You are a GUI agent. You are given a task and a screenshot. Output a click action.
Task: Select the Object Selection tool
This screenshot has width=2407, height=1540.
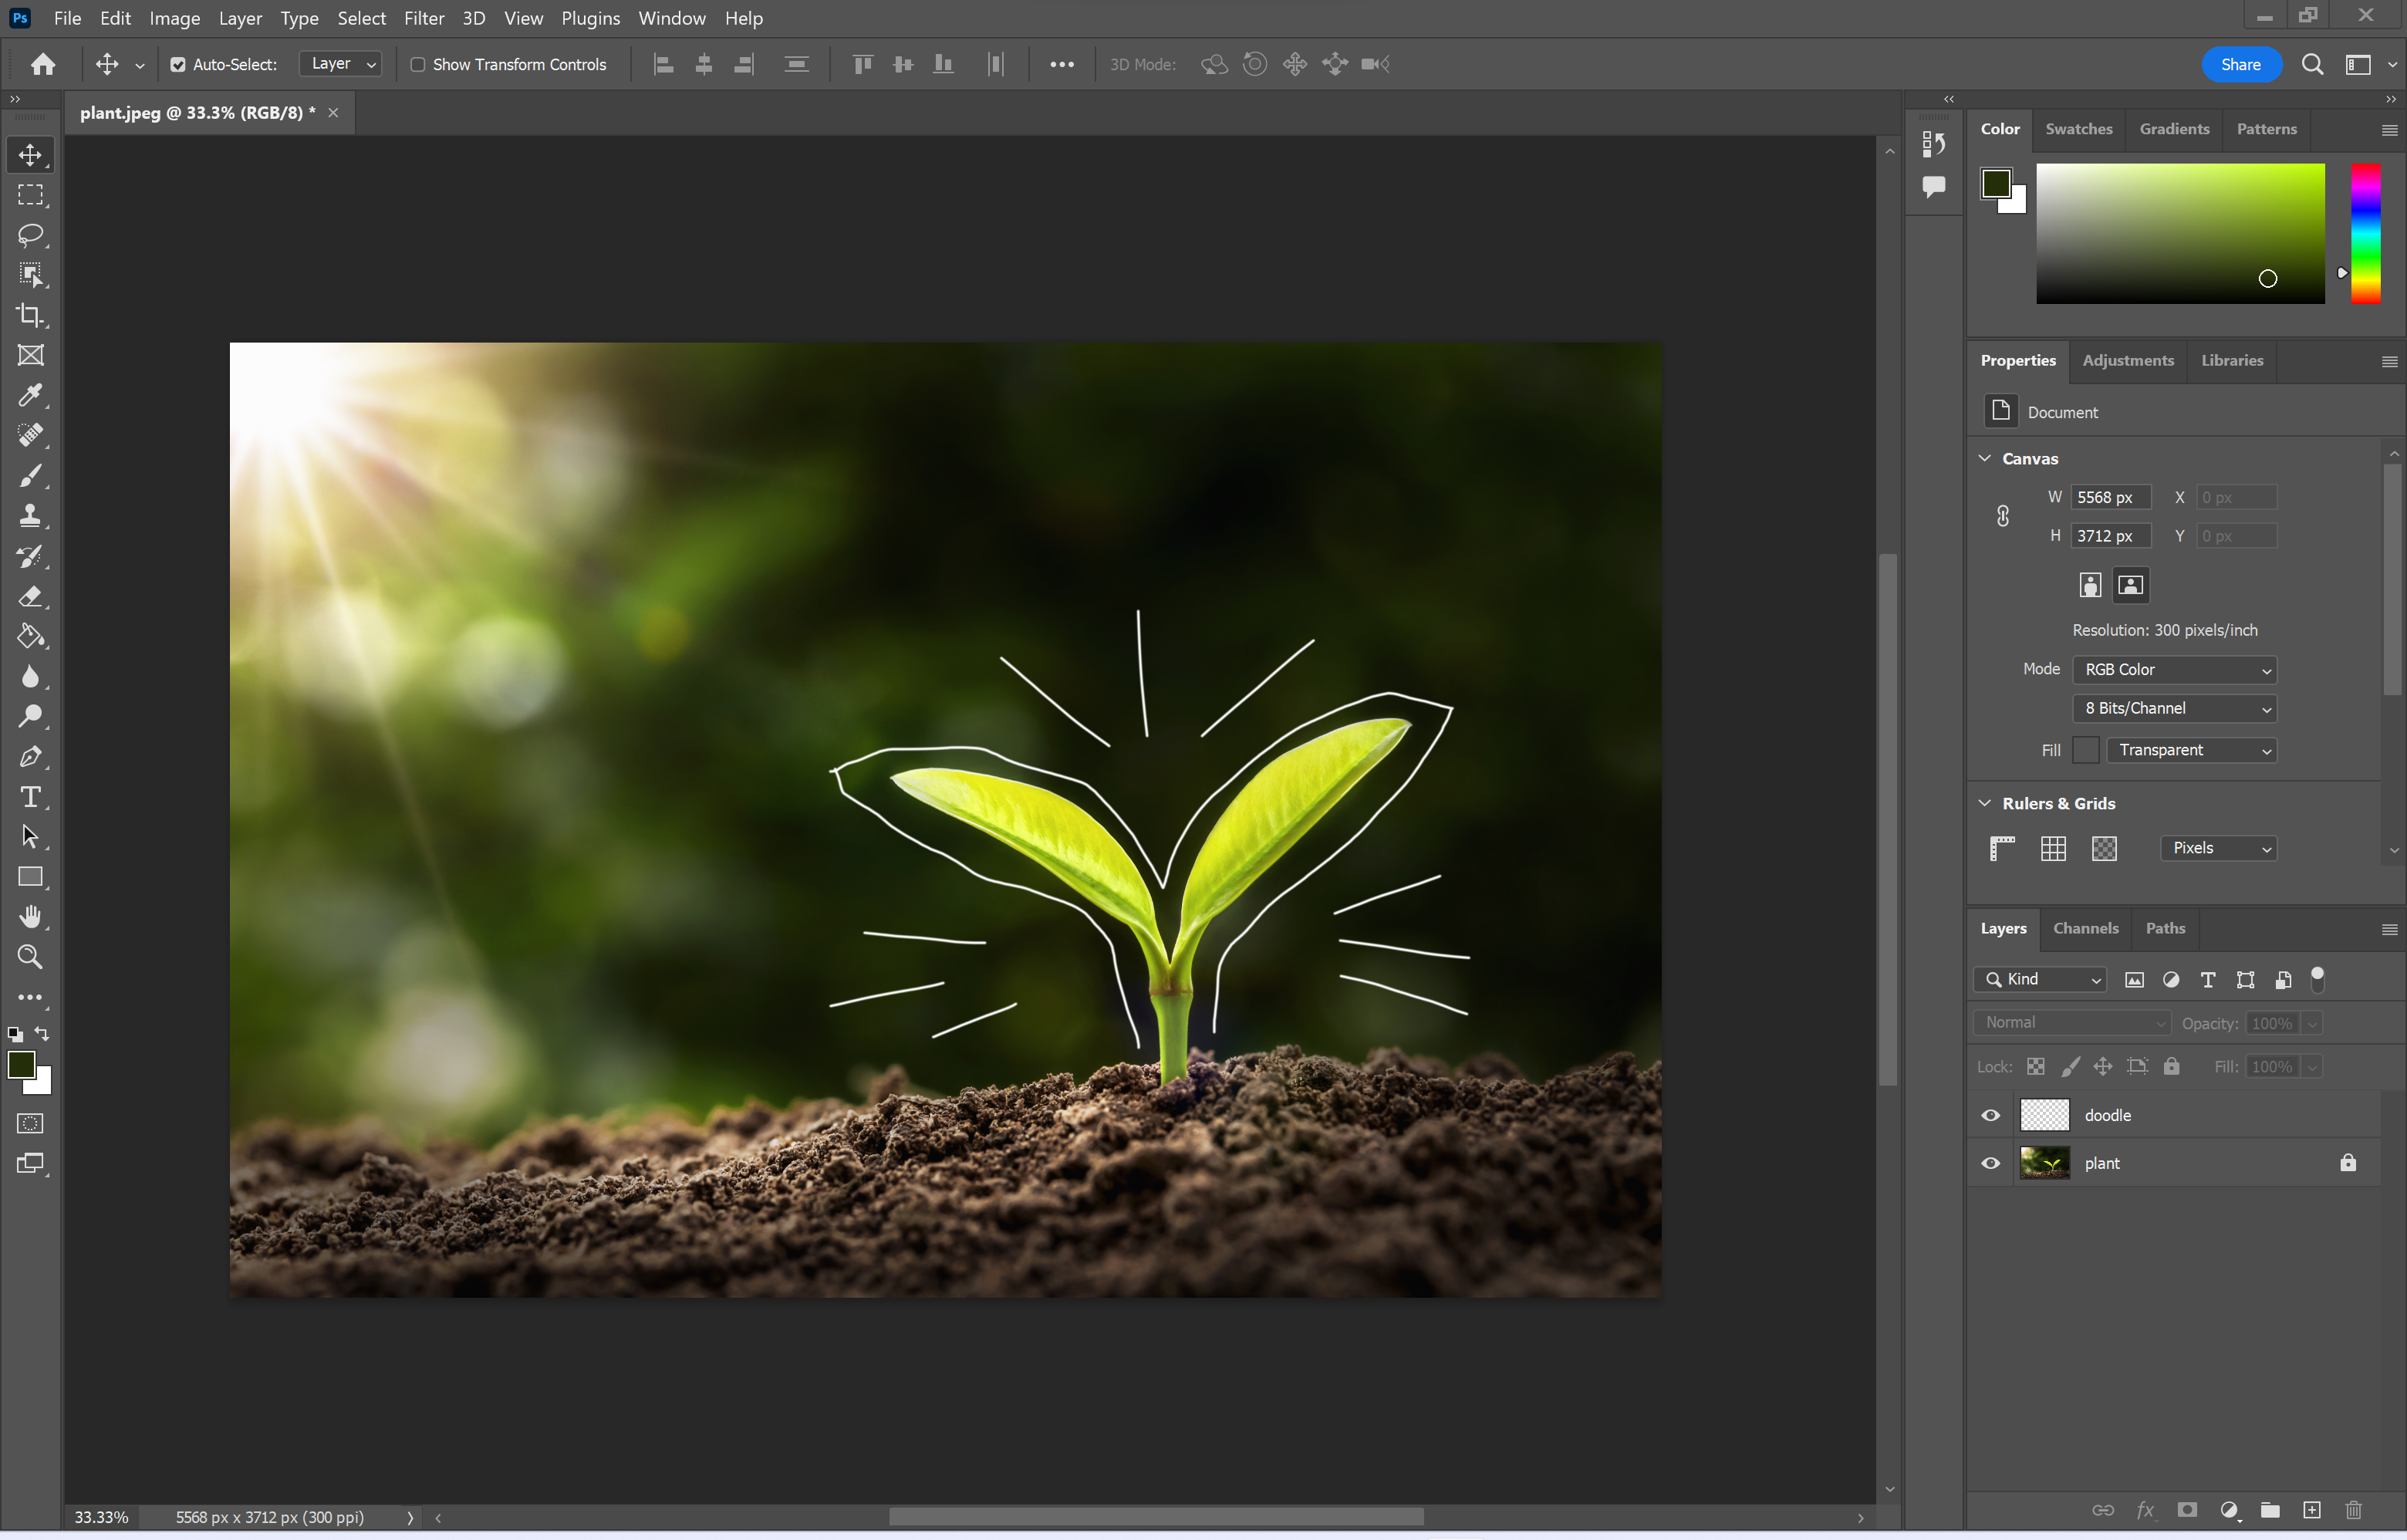[30, 275]
